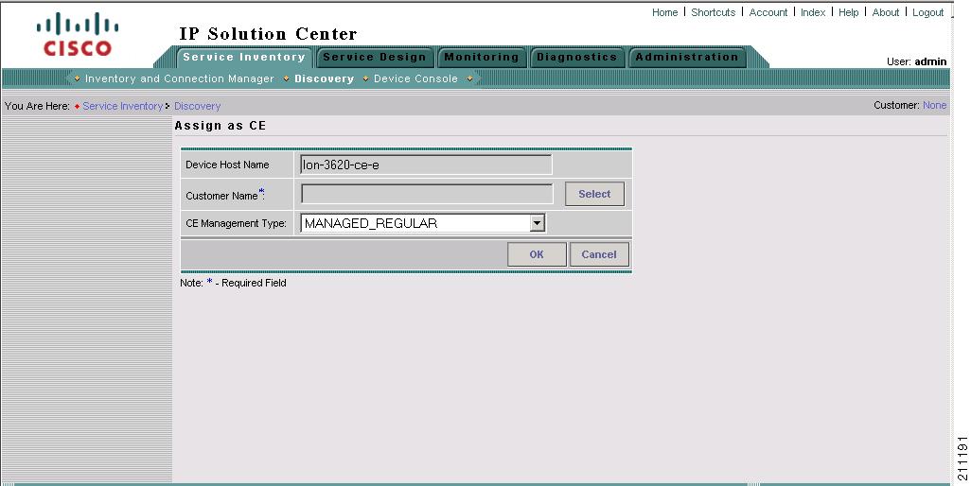Click the Customer Name input field
The image size is (971, 486).
pyautogui.click(x=427, y=194)
